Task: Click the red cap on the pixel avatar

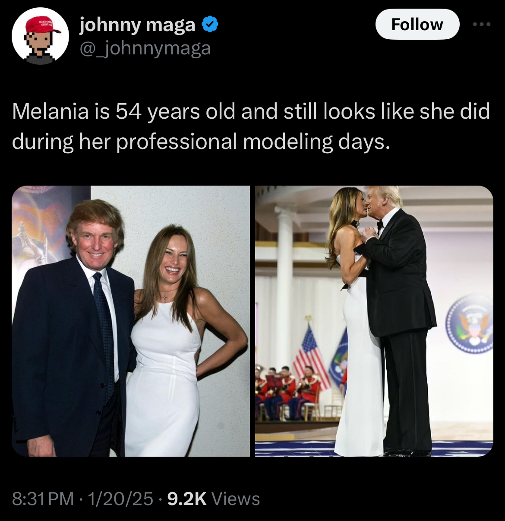Action: pyautogui.click(x=42, y=25)
